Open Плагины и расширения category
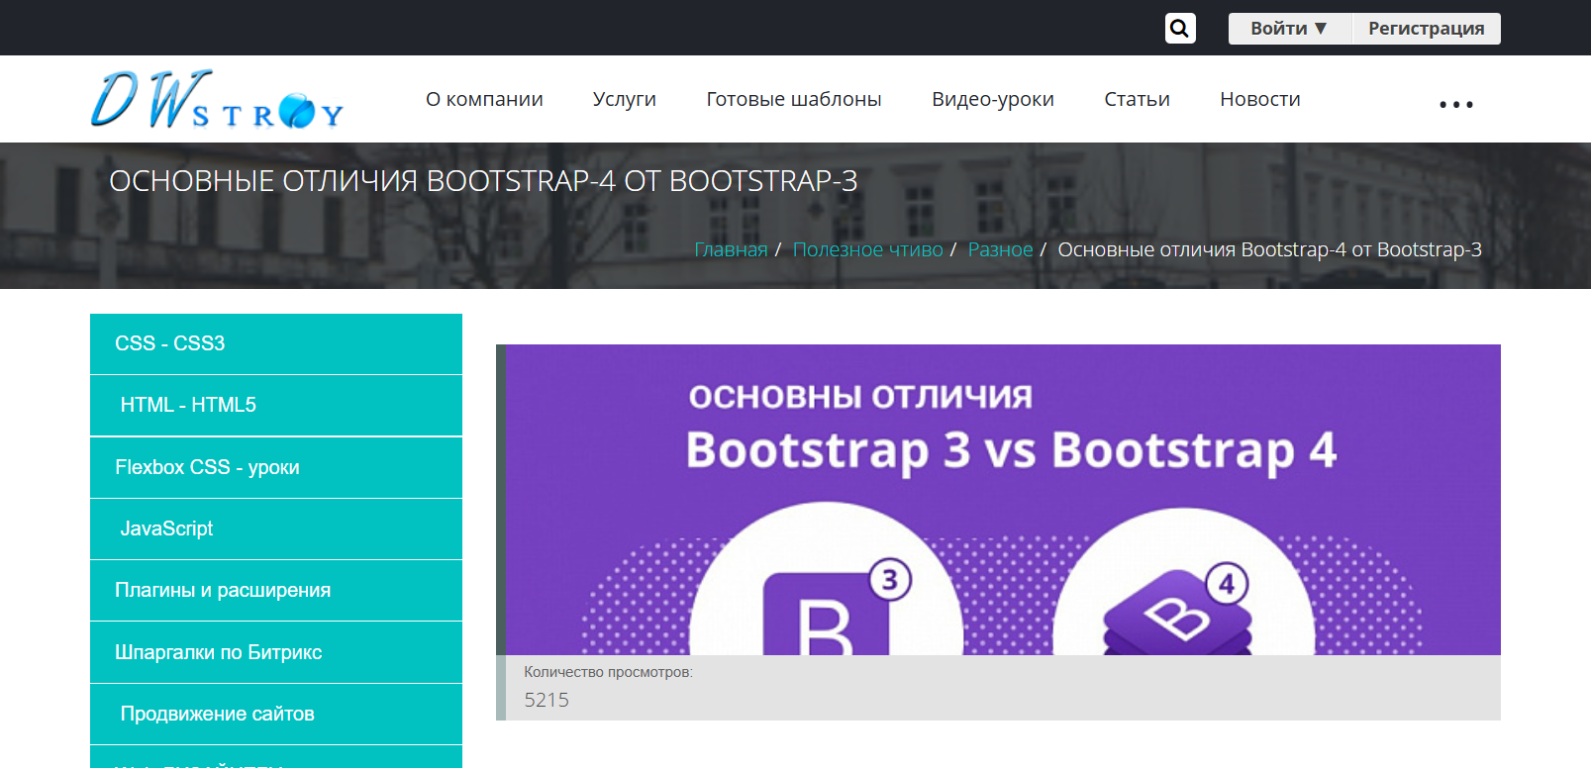 click(276, 590)
